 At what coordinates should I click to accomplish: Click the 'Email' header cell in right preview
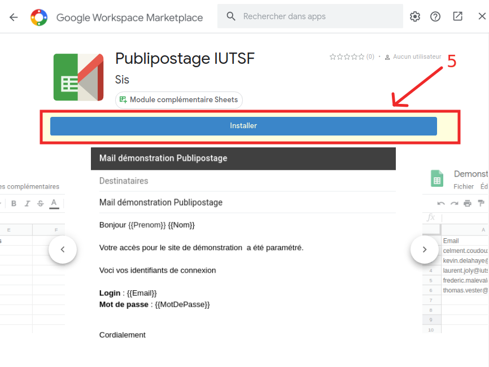click(465, 241)
